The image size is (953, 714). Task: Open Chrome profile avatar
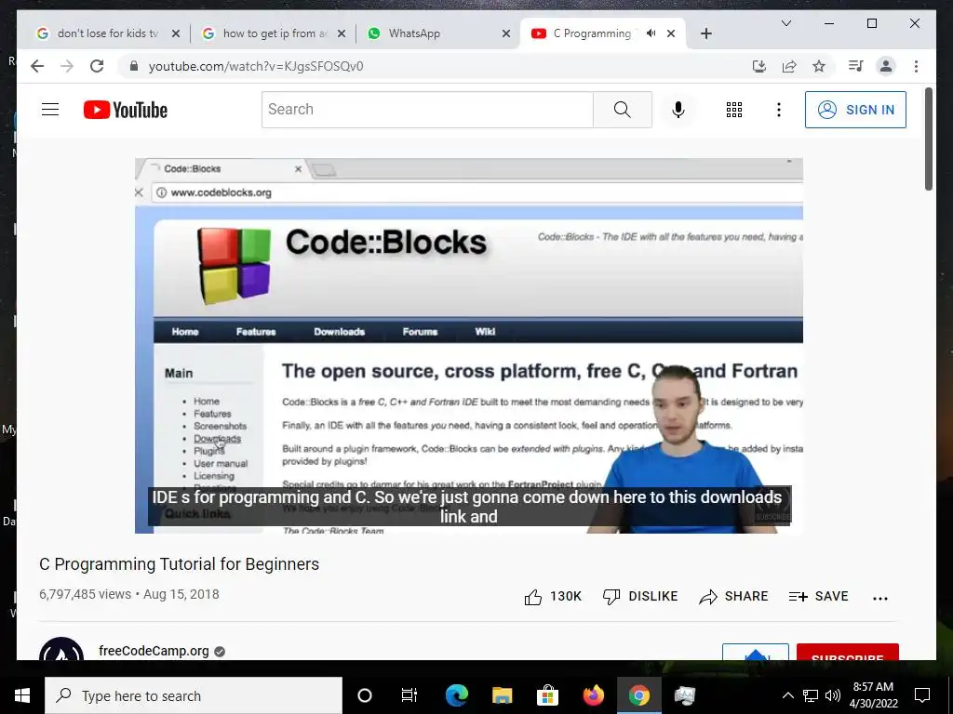tap(886, 66)
